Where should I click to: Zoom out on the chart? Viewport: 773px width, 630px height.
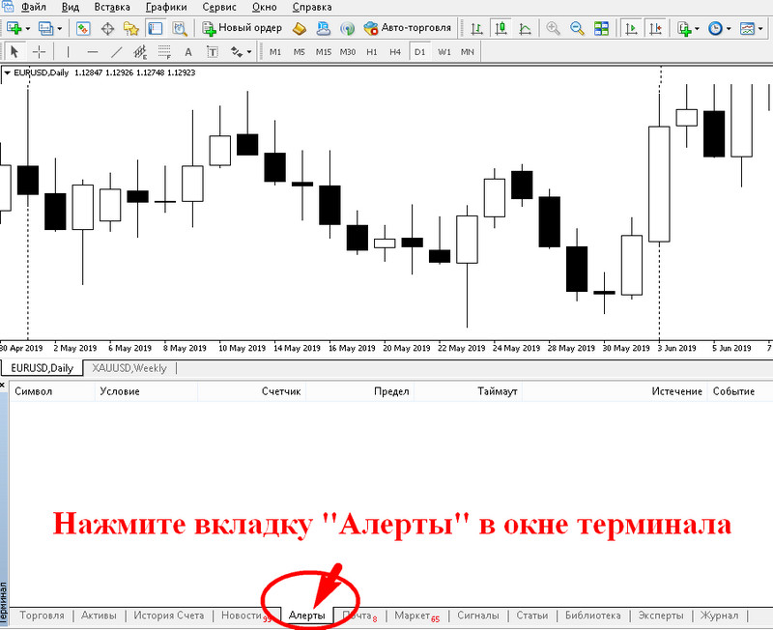point(577,29)
